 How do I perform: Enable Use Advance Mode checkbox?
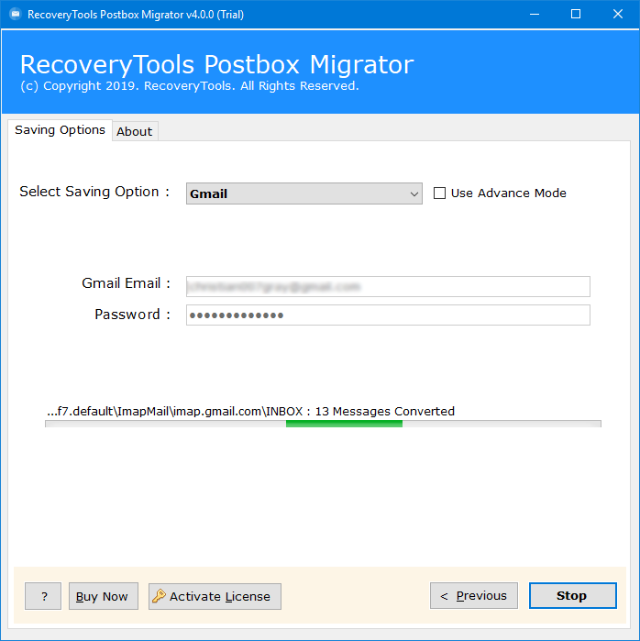point(439,193)
